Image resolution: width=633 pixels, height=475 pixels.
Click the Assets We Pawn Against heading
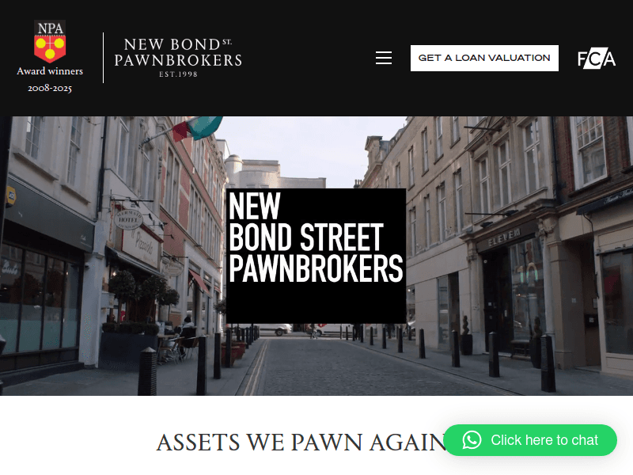coord(301,443)
